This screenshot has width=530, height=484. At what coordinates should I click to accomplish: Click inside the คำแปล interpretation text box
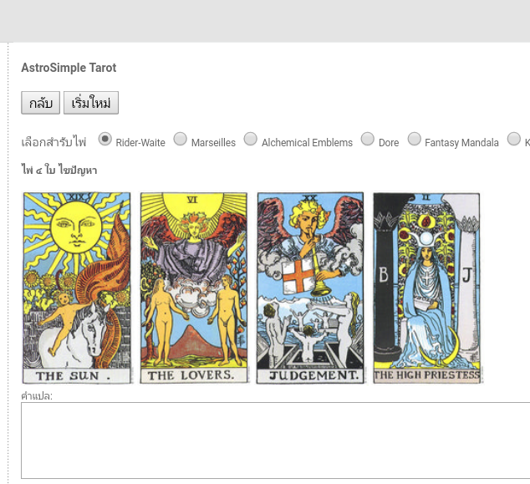[276, 441]
